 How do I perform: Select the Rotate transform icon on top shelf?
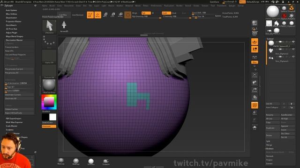[120, 14]
